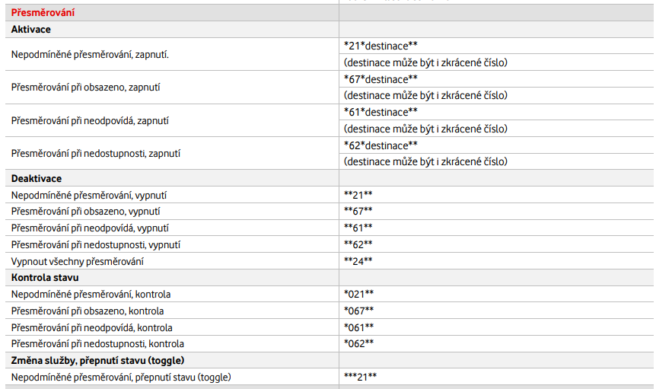Image resolution: width=656 pixels, height=389 pixels.
Task: Click the *61*destinace** code cell
Action: click(x=381, y=113)
